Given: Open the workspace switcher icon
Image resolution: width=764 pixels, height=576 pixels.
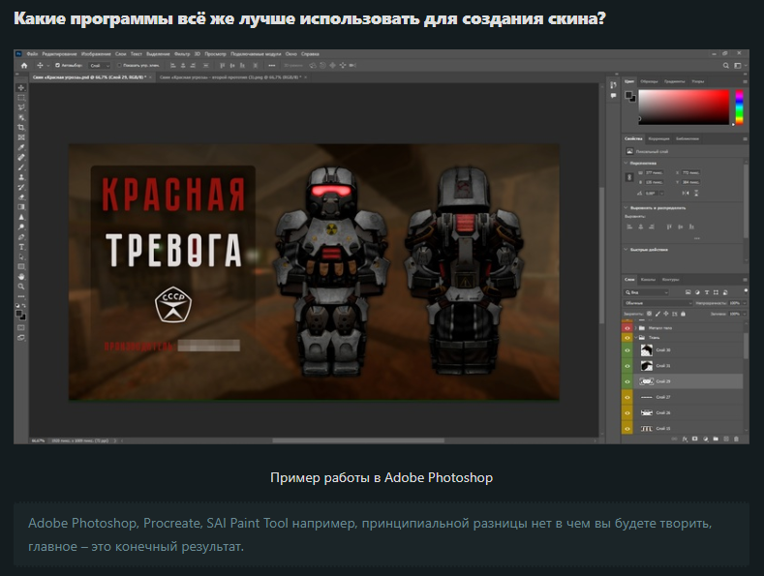Looking at the screenshot, I should 738,65.
